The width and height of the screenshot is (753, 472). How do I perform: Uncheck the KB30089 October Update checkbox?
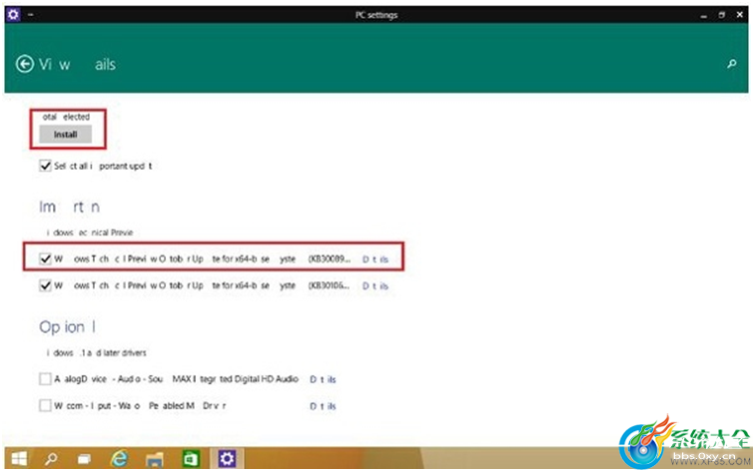coord(45,259)
